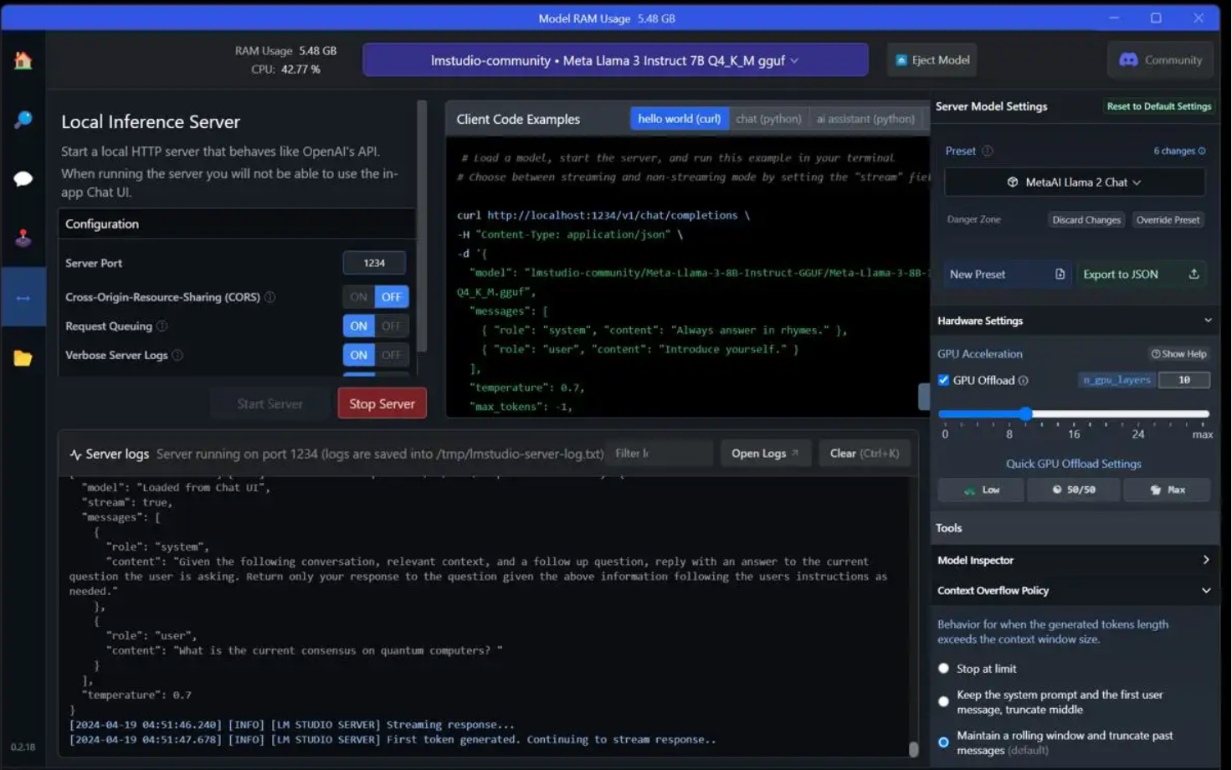Click the Eject Model icon
This screenshot has width=1232, height=770.
coord(901,60)
